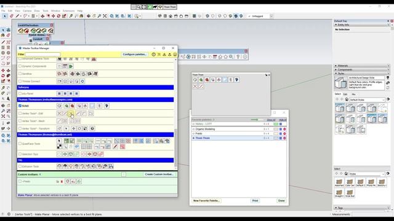Click the highlighted Make Planar icon in Vertex Tools Edit row
The height and width of the screenshot is (221, 394).
(x=71, y=114)
